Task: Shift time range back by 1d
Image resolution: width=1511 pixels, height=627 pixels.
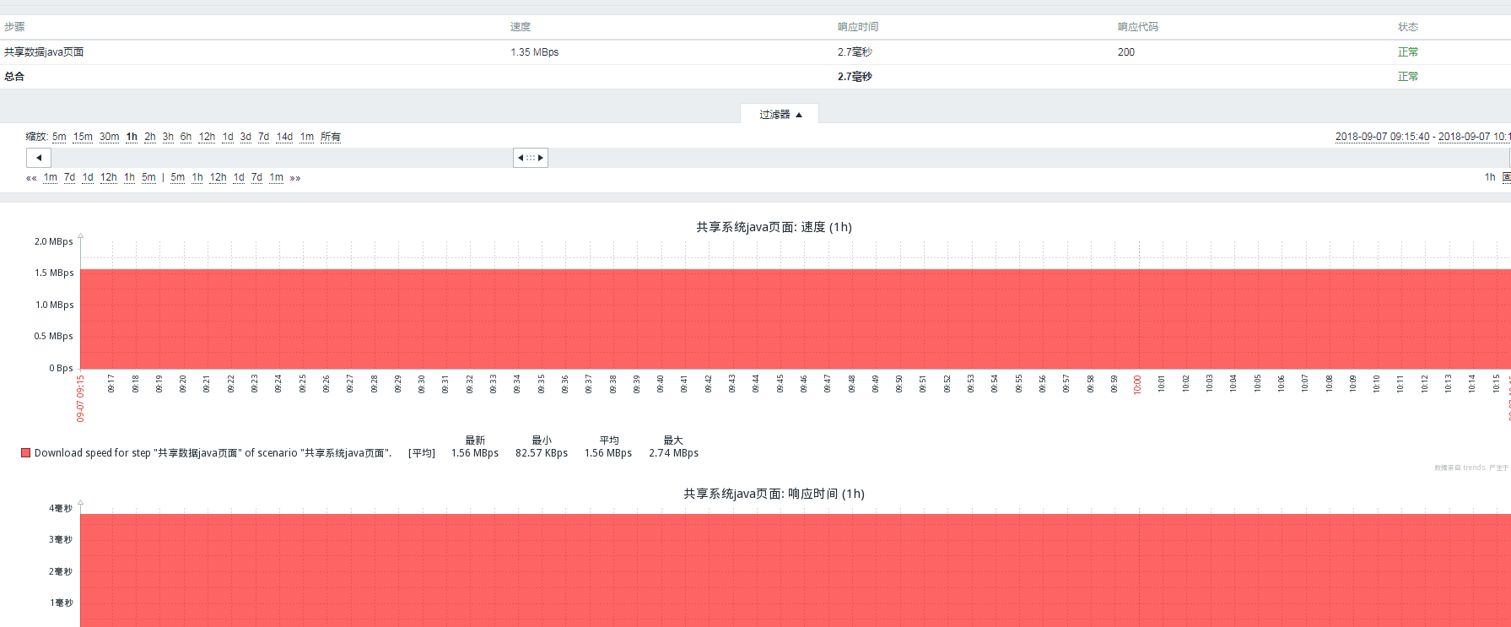Action: coord(88,178)
